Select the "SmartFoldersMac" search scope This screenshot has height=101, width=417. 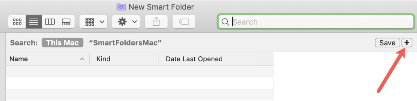coord(125,43)
